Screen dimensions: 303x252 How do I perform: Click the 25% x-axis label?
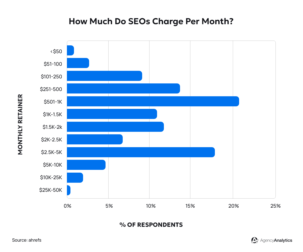coord(275,206)
